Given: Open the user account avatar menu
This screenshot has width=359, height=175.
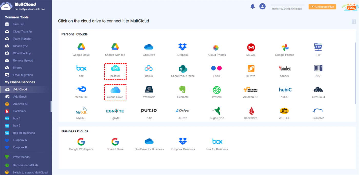Looking at the screenshot, I should pyautogui.click(x=262, y=6).
